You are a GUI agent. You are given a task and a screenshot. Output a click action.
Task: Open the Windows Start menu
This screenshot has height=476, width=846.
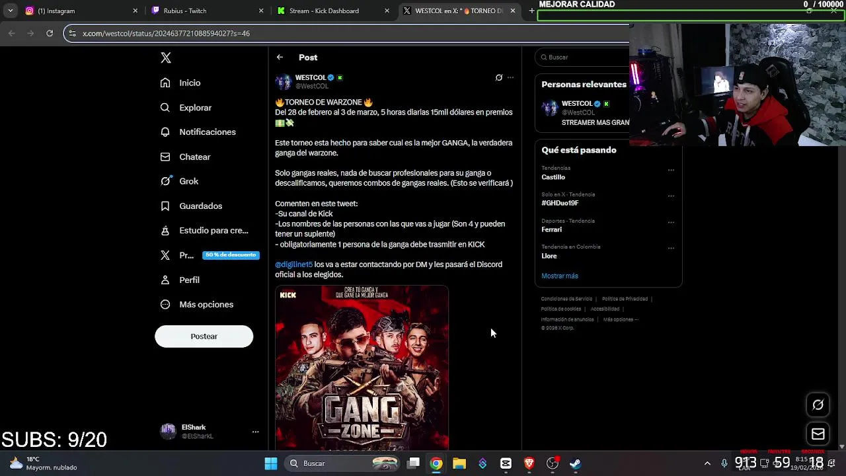pos(271,463)
